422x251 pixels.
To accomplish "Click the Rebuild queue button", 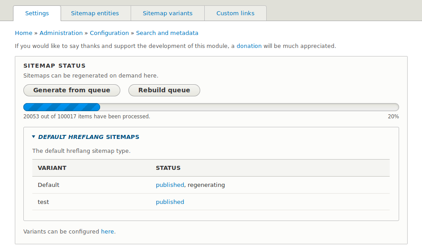I will [x=164, y=90].
